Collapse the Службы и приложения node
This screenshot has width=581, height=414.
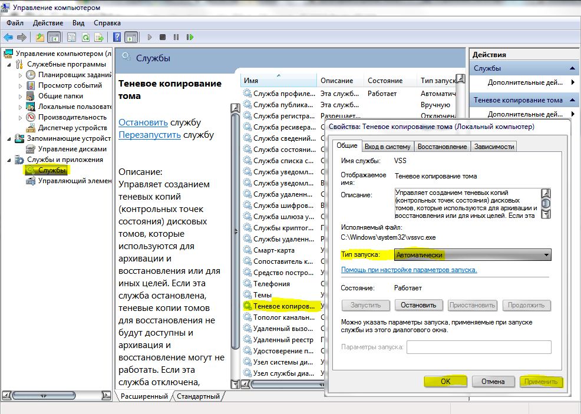point(9,160)
